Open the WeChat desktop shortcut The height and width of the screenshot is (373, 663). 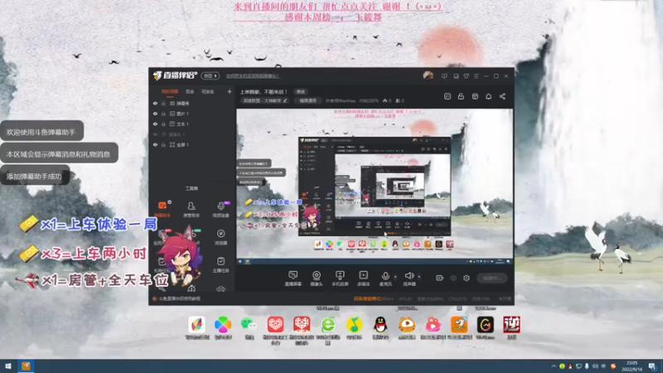pos(249,327)
